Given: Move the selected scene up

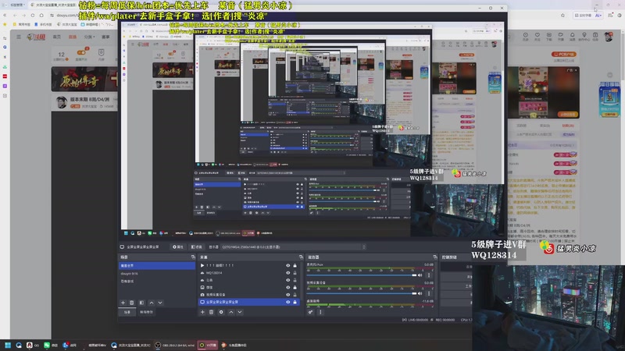Looking at the screenshot, I should coord(151,303).
